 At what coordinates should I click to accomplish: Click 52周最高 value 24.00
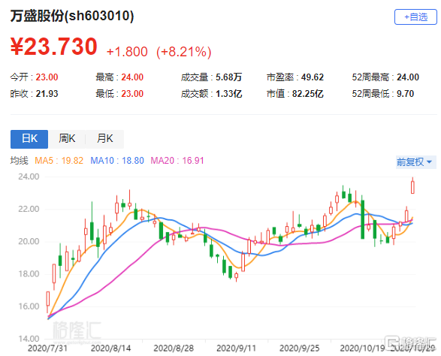(408, 77)
